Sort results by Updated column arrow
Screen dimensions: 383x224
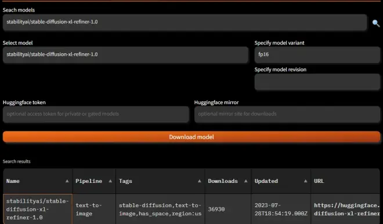[x=305, y=181]
